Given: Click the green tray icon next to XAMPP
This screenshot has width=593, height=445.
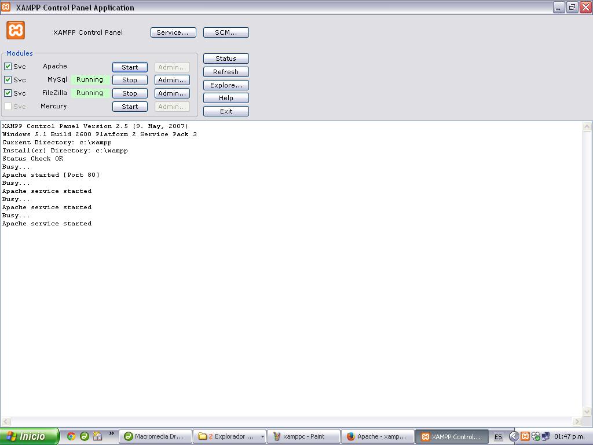Looking at the screenshot, I should [x=536, y=436].
